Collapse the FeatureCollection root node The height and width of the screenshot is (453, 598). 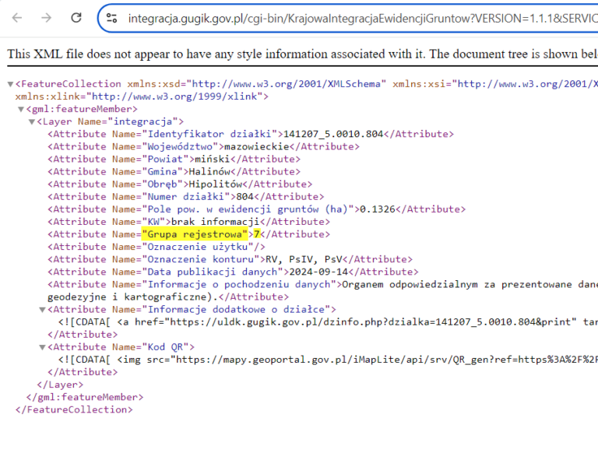tap(10, 84)
